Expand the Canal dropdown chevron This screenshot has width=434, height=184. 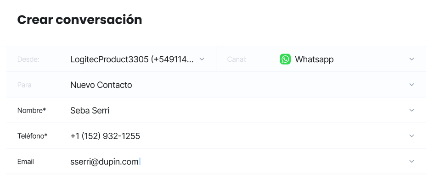pos(411,59)
